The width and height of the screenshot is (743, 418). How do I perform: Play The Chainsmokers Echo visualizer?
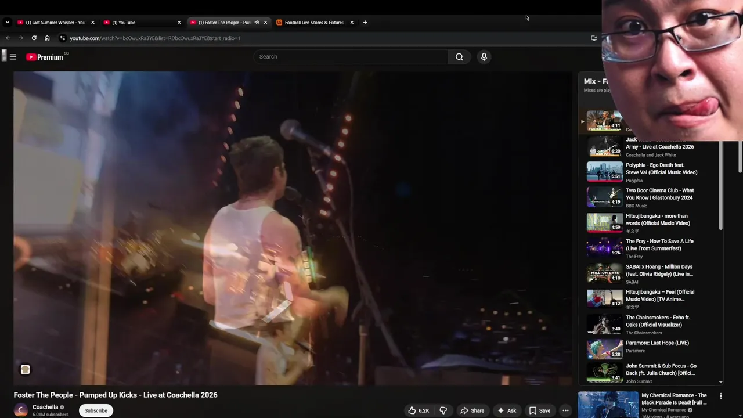click(652, 325)
